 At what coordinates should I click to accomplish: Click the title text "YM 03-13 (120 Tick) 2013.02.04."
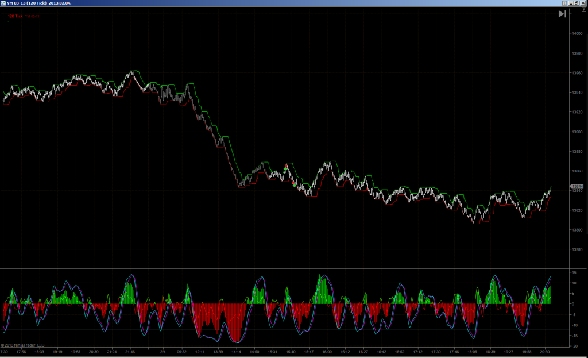point(39,3)
